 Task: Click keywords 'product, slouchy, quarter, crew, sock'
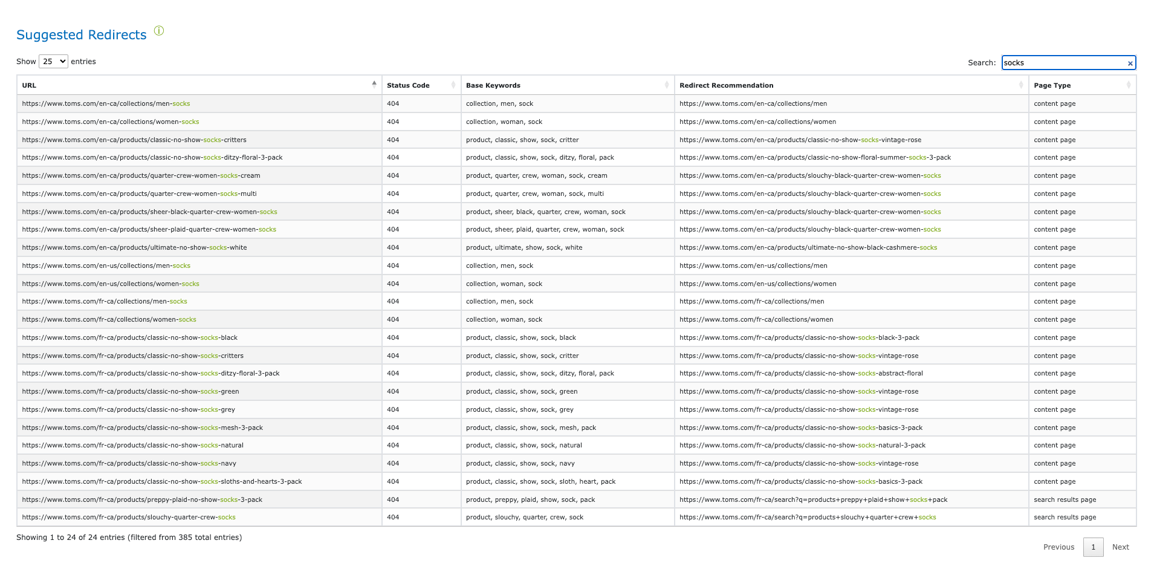coord(525,517)
